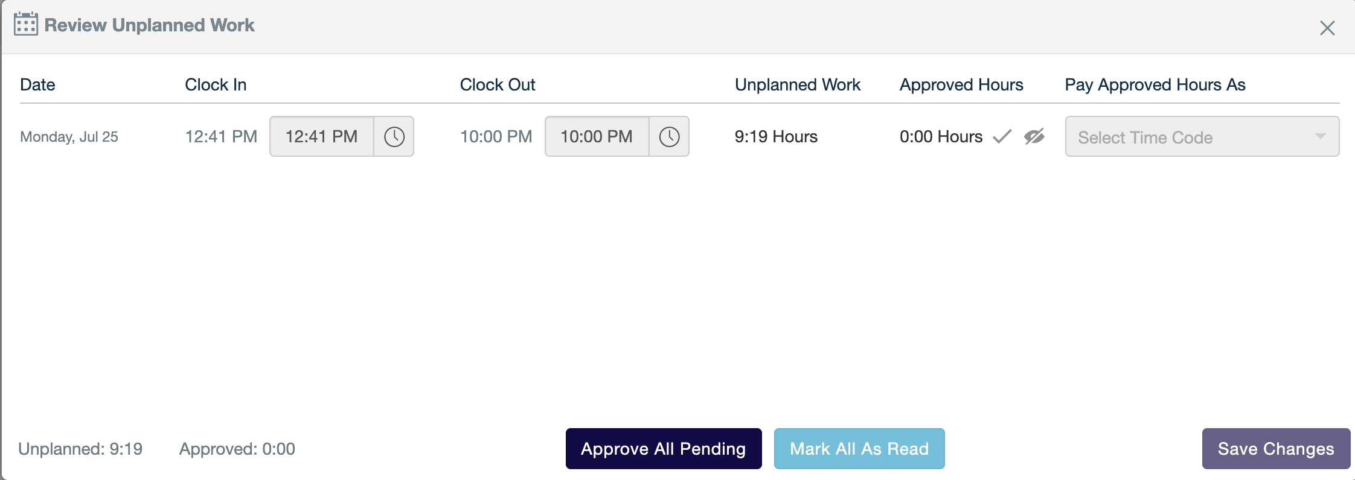The height and width of the screenshot is (480, 1355).
Task: Click Approve All Pending
Action: (663, 449)
